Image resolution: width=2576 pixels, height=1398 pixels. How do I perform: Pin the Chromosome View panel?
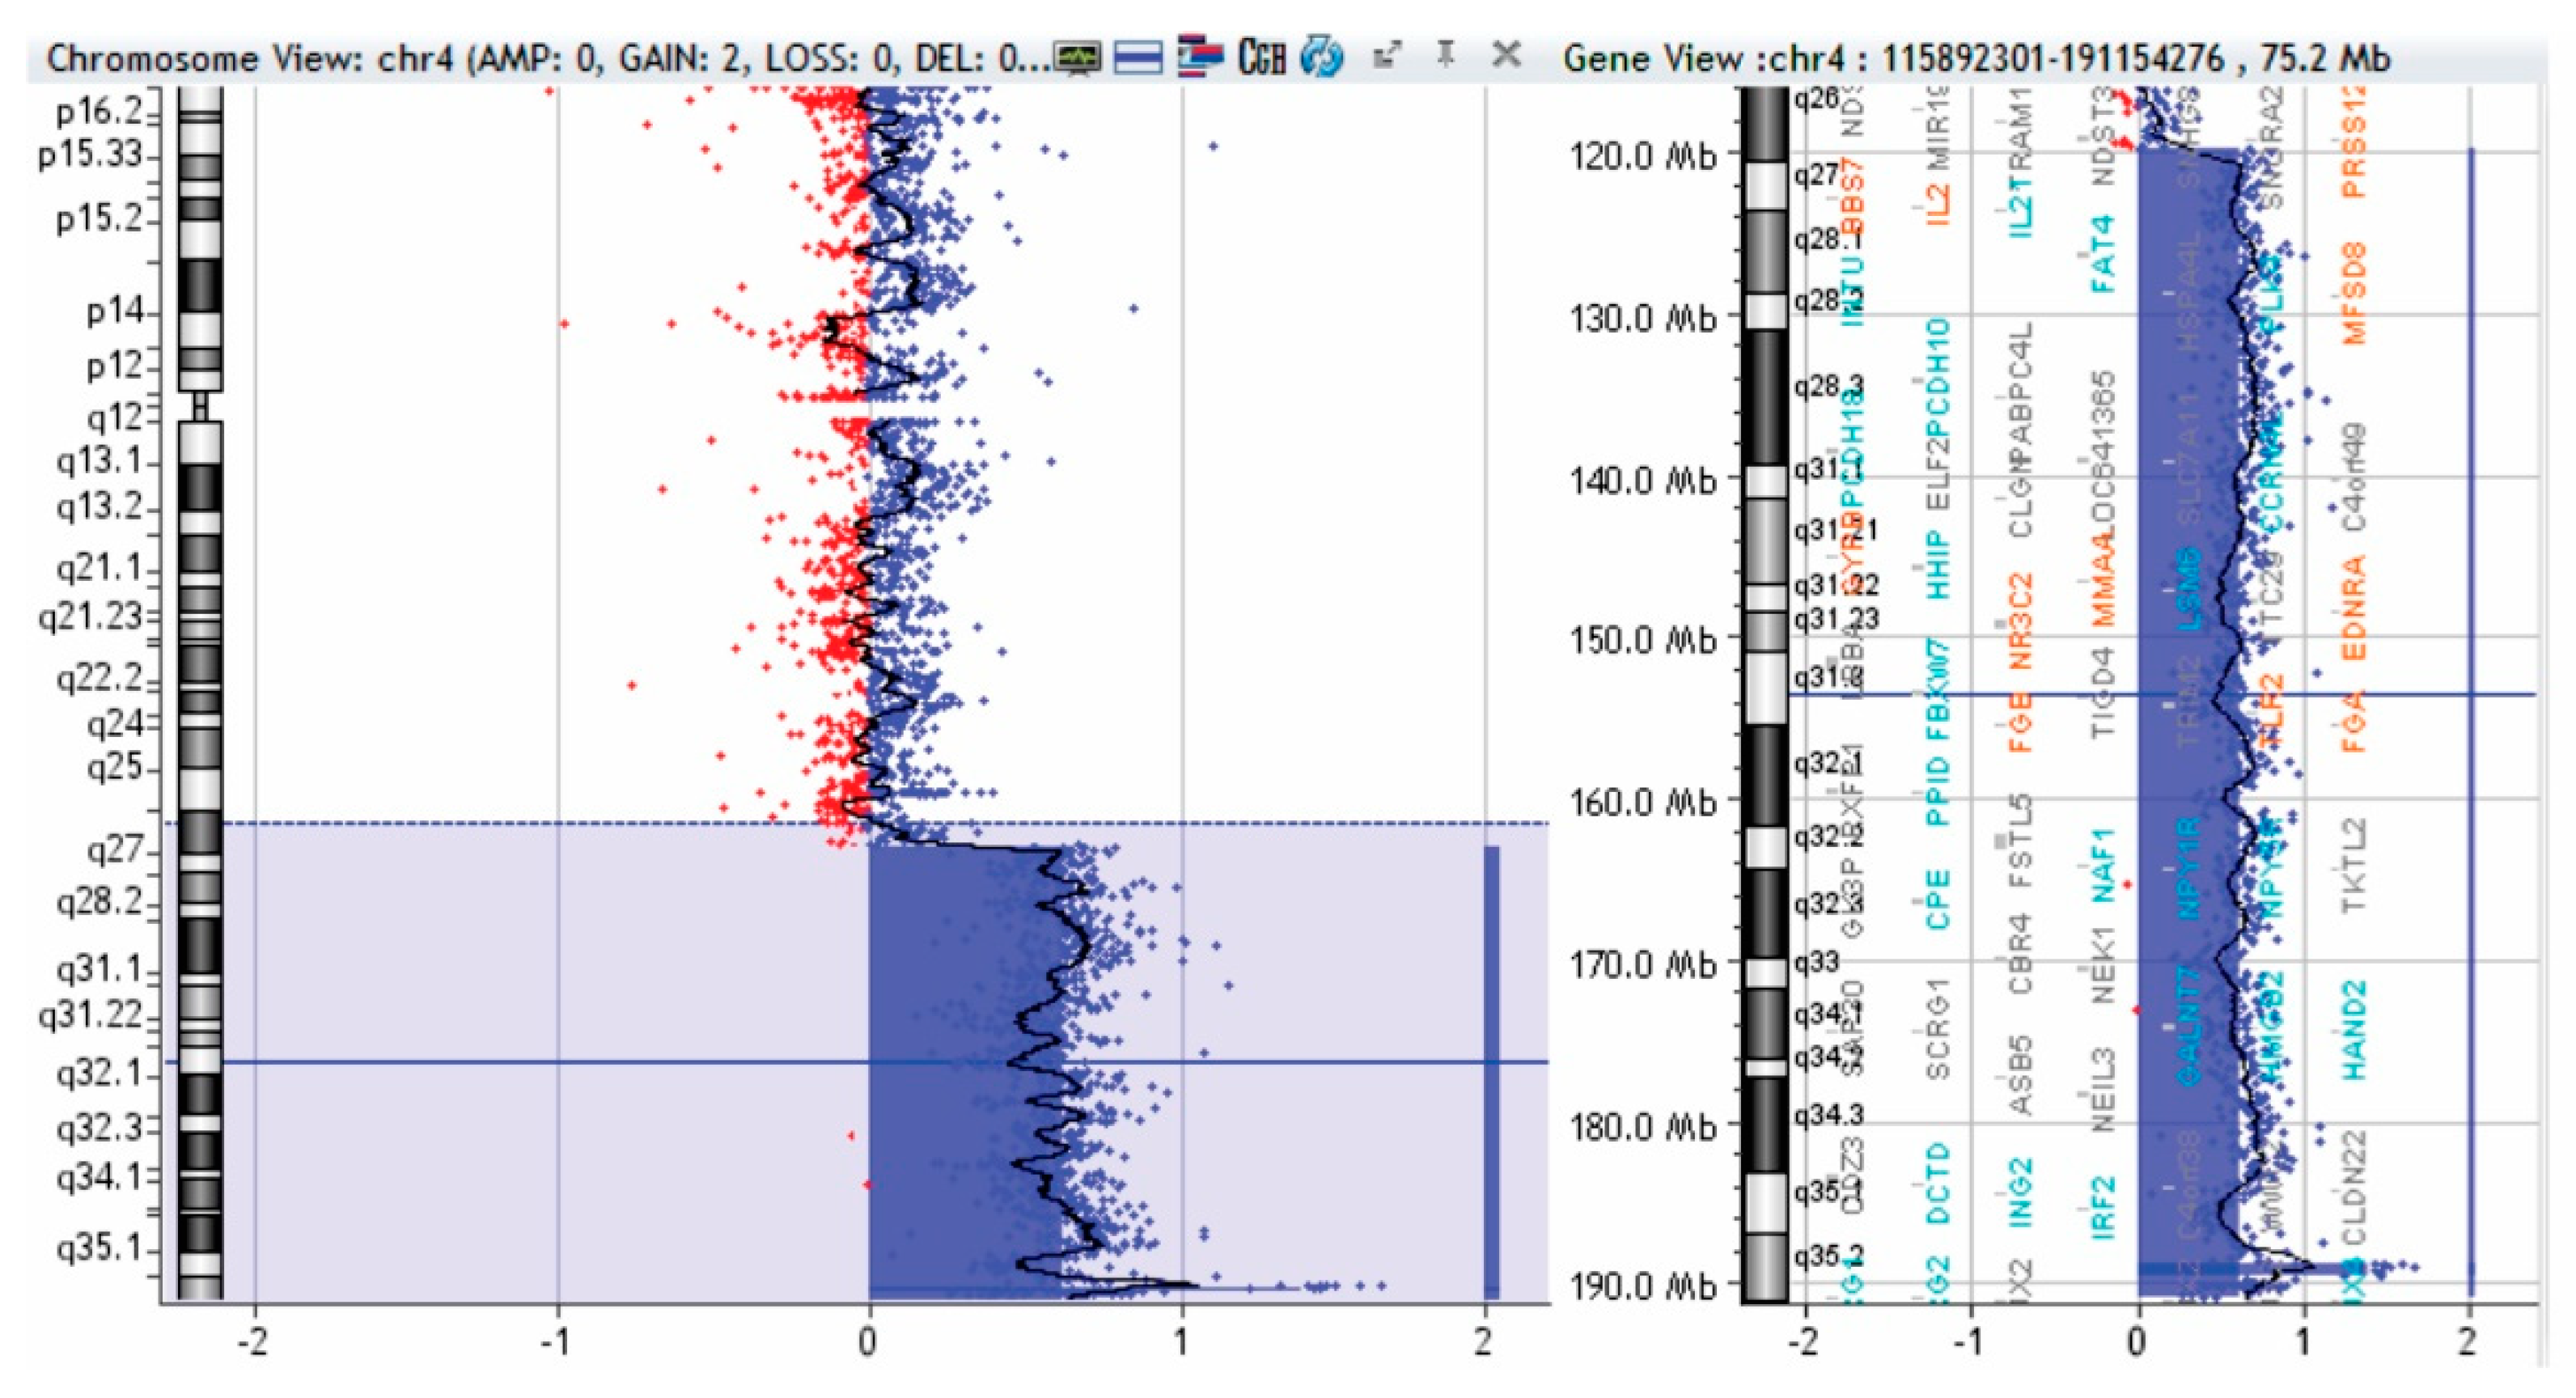[1446, 54]
